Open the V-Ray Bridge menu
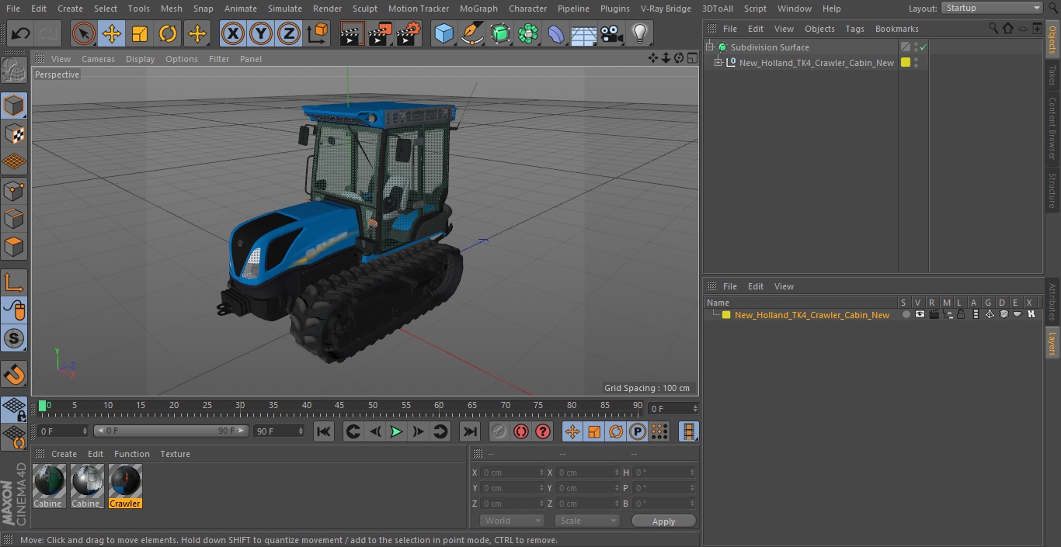Screen dimensions: 1061x547 click(666, 9)
